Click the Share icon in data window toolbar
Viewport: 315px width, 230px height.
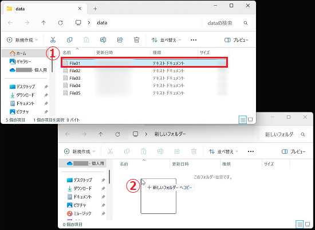120,40
